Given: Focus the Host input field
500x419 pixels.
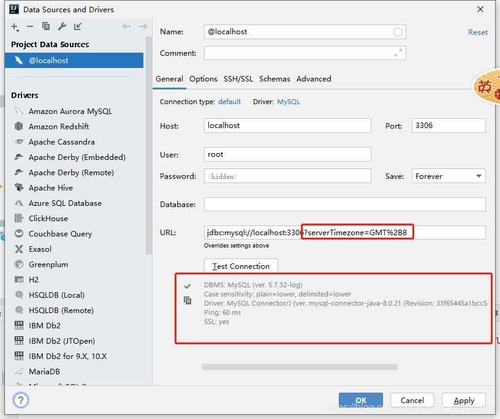Looking at the screenshot, I should (x=287, y=126).
